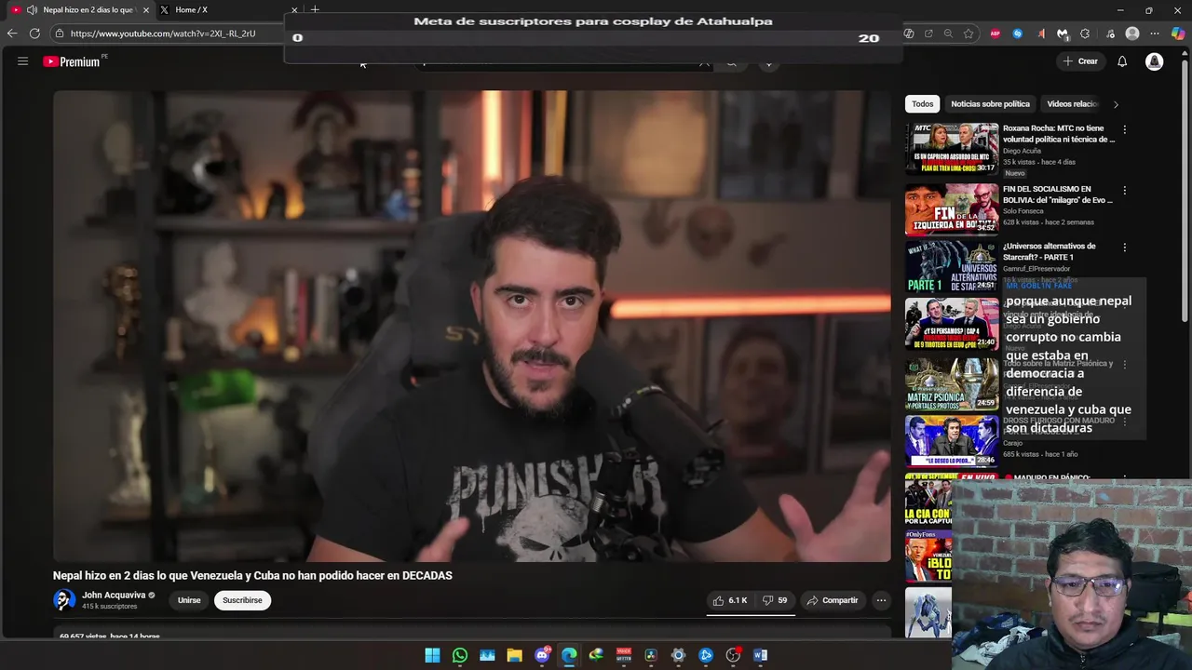
Task: Close the Nepal YouTube browser tab
Action: (145, 10)
